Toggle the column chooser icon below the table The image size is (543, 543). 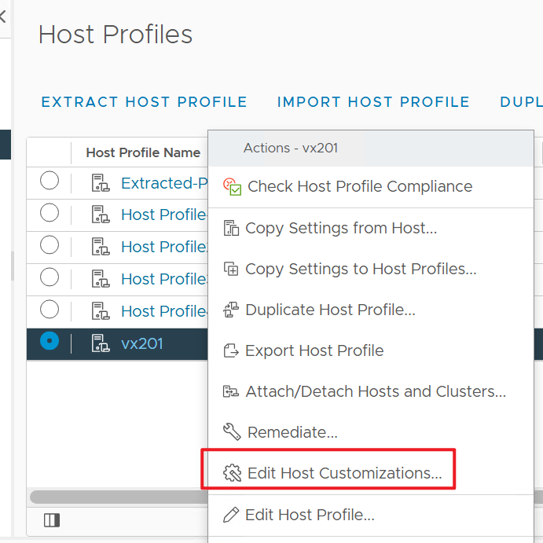tap(52, 520)
